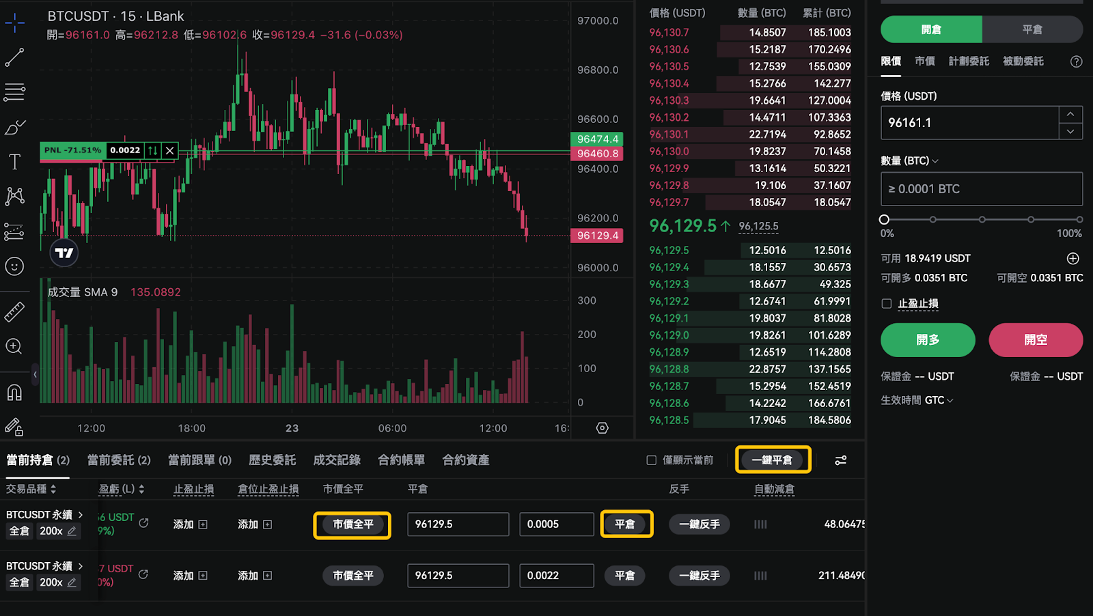1093x616 pixels.
Task: Switch to 開倉 toggle
Action: pos(931,29)
